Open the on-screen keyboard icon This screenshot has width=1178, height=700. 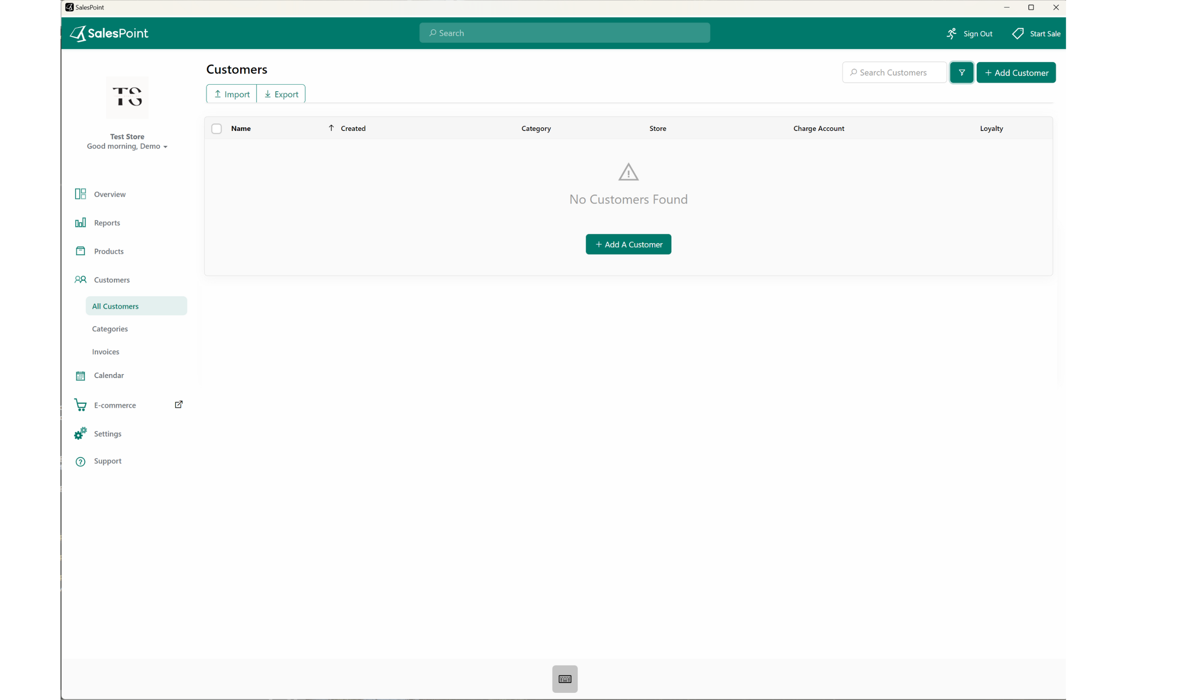click(x=564, y=679)
